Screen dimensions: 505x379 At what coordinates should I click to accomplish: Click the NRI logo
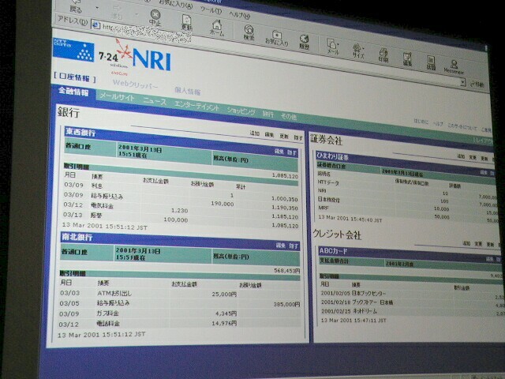click(x=151, y=59)
